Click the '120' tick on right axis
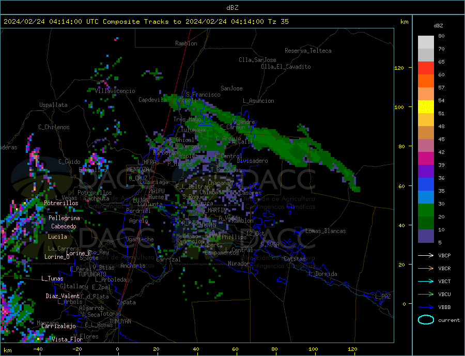This screenshot has height=356, width=465. (x=399, y=68)
